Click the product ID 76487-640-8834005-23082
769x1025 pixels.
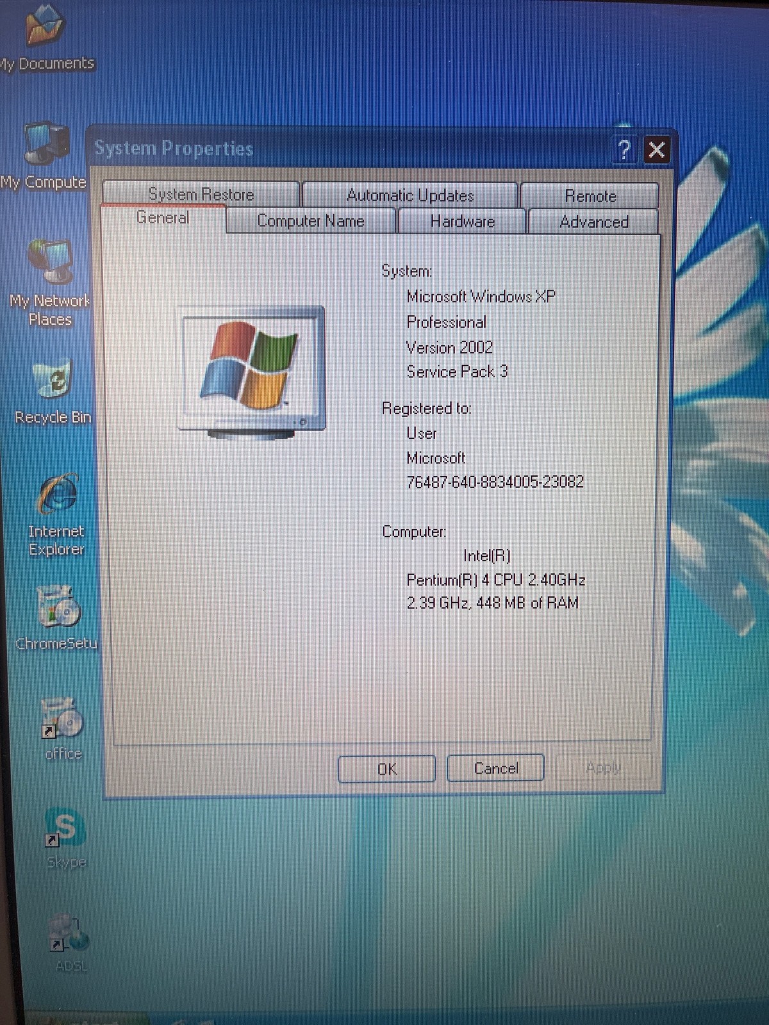495,482
